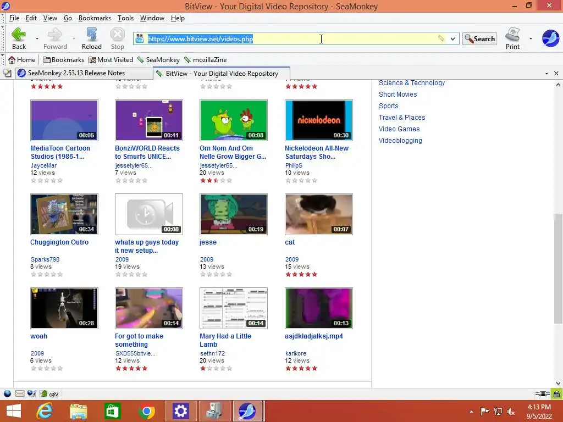
Task: Open a new tab with the tab bar icon
Action: [x=7, y=73]
